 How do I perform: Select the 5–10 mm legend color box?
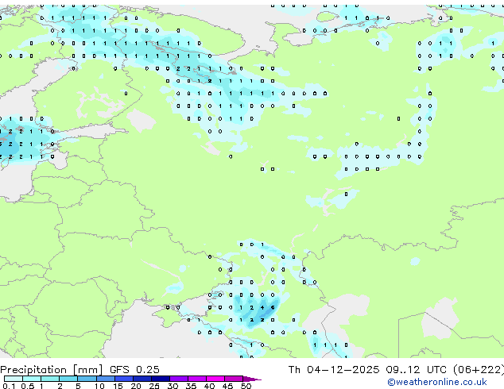pos(87,379)
